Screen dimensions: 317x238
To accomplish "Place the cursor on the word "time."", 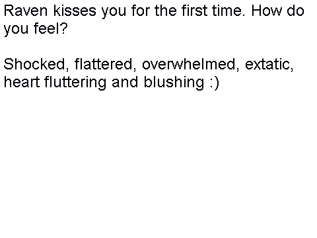I will click(229, 11).
